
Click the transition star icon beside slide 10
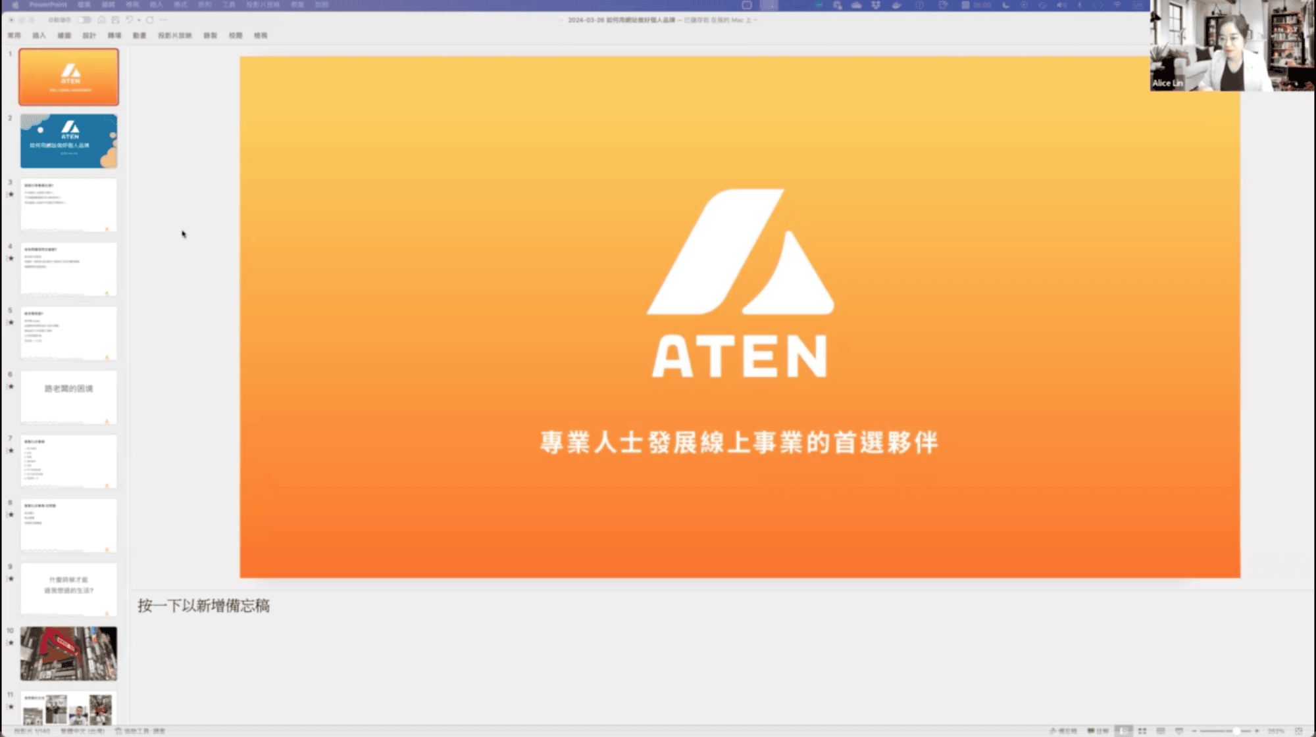[x=11, y=643]
